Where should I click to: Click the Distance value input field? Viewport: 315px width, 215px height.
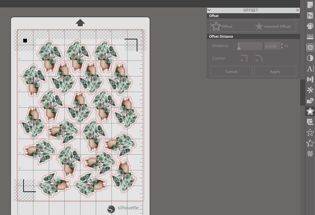click(272, 46)
